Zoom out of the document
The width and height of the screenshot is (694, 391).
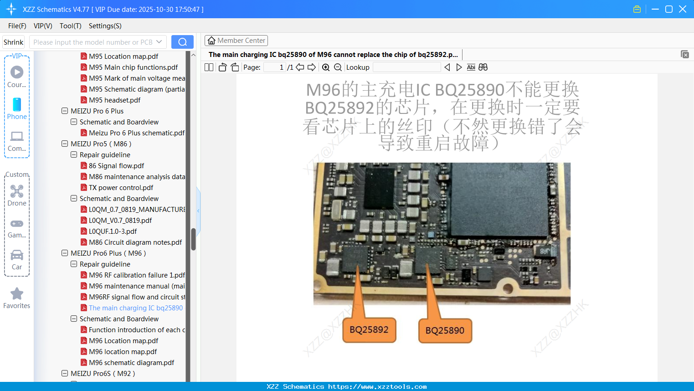(x=338, y=67)
